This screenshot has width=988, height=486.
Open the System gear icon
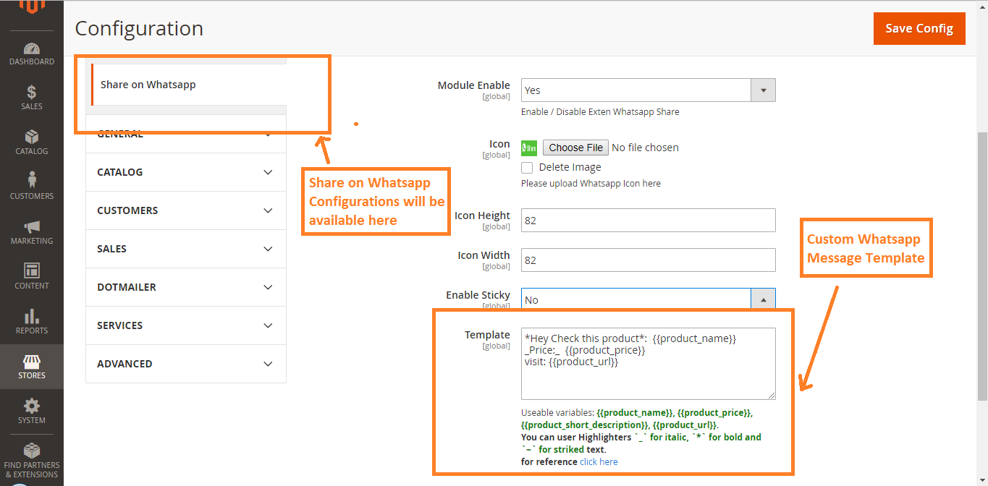[32, 406]
